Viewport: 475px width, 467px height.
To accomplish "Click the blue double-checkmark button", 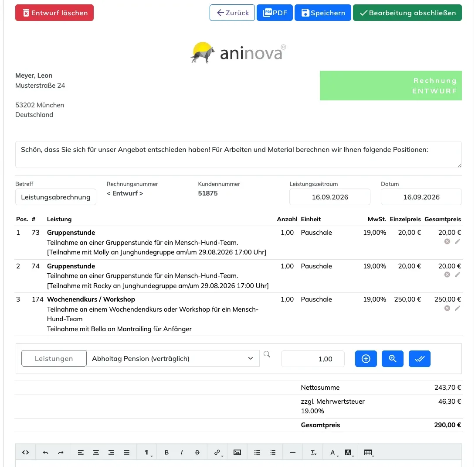I will pyautogui.click(x=420, y=359).
